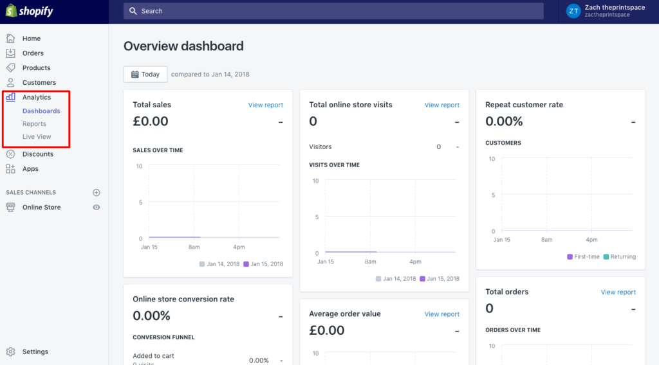Open the Analytics menu item

click(x=37, y=97)
